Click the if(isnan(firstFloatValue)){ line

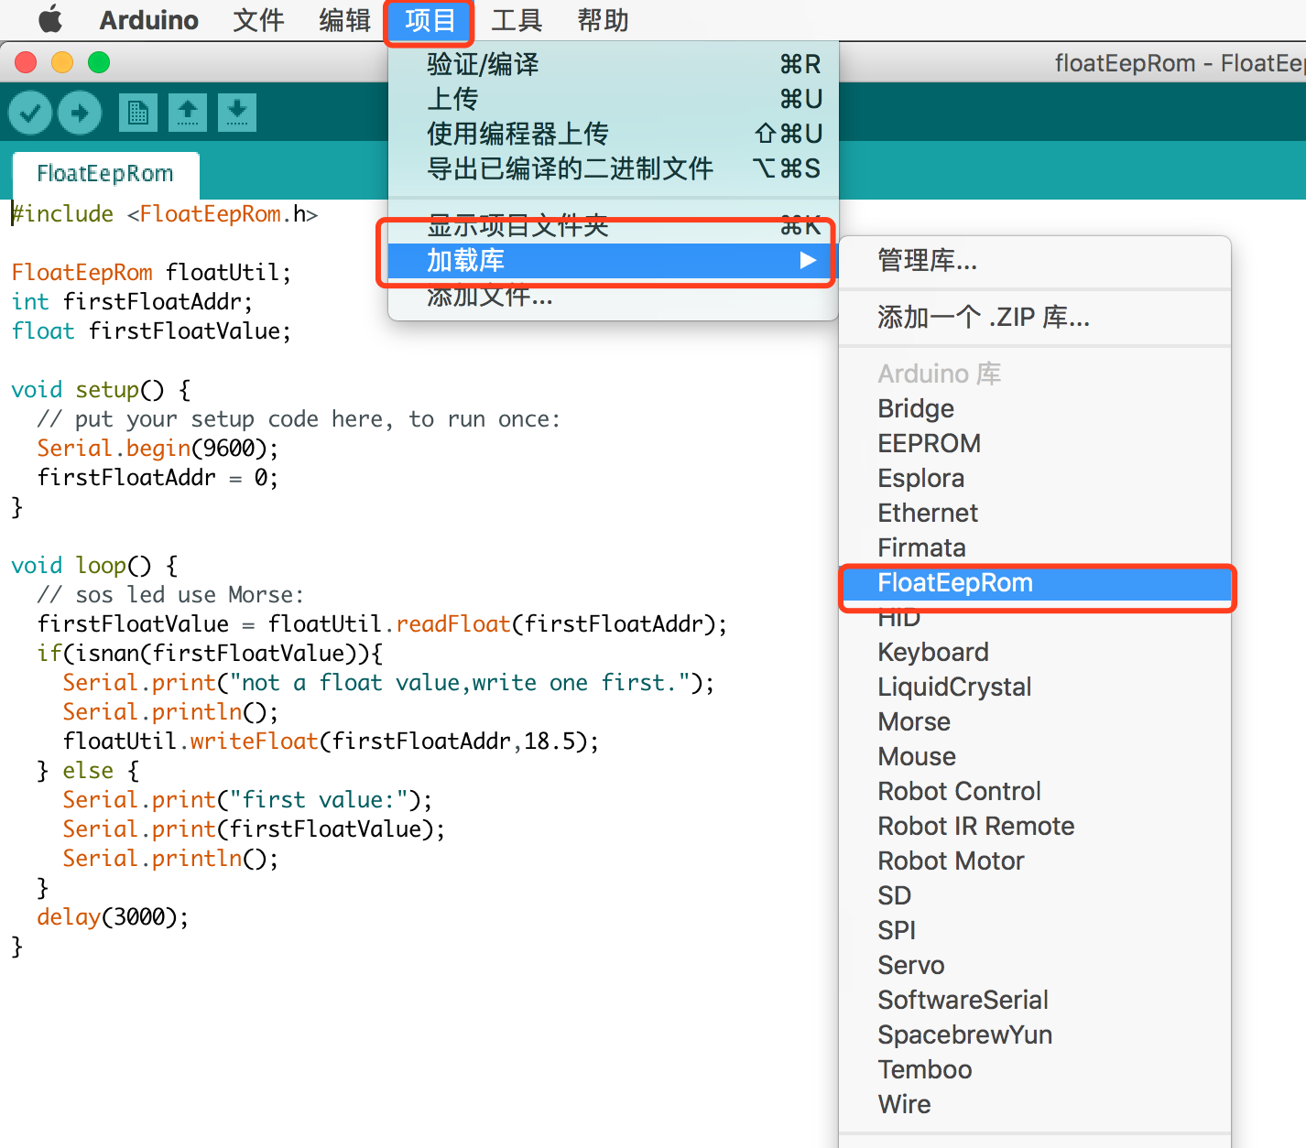[210, 654]
